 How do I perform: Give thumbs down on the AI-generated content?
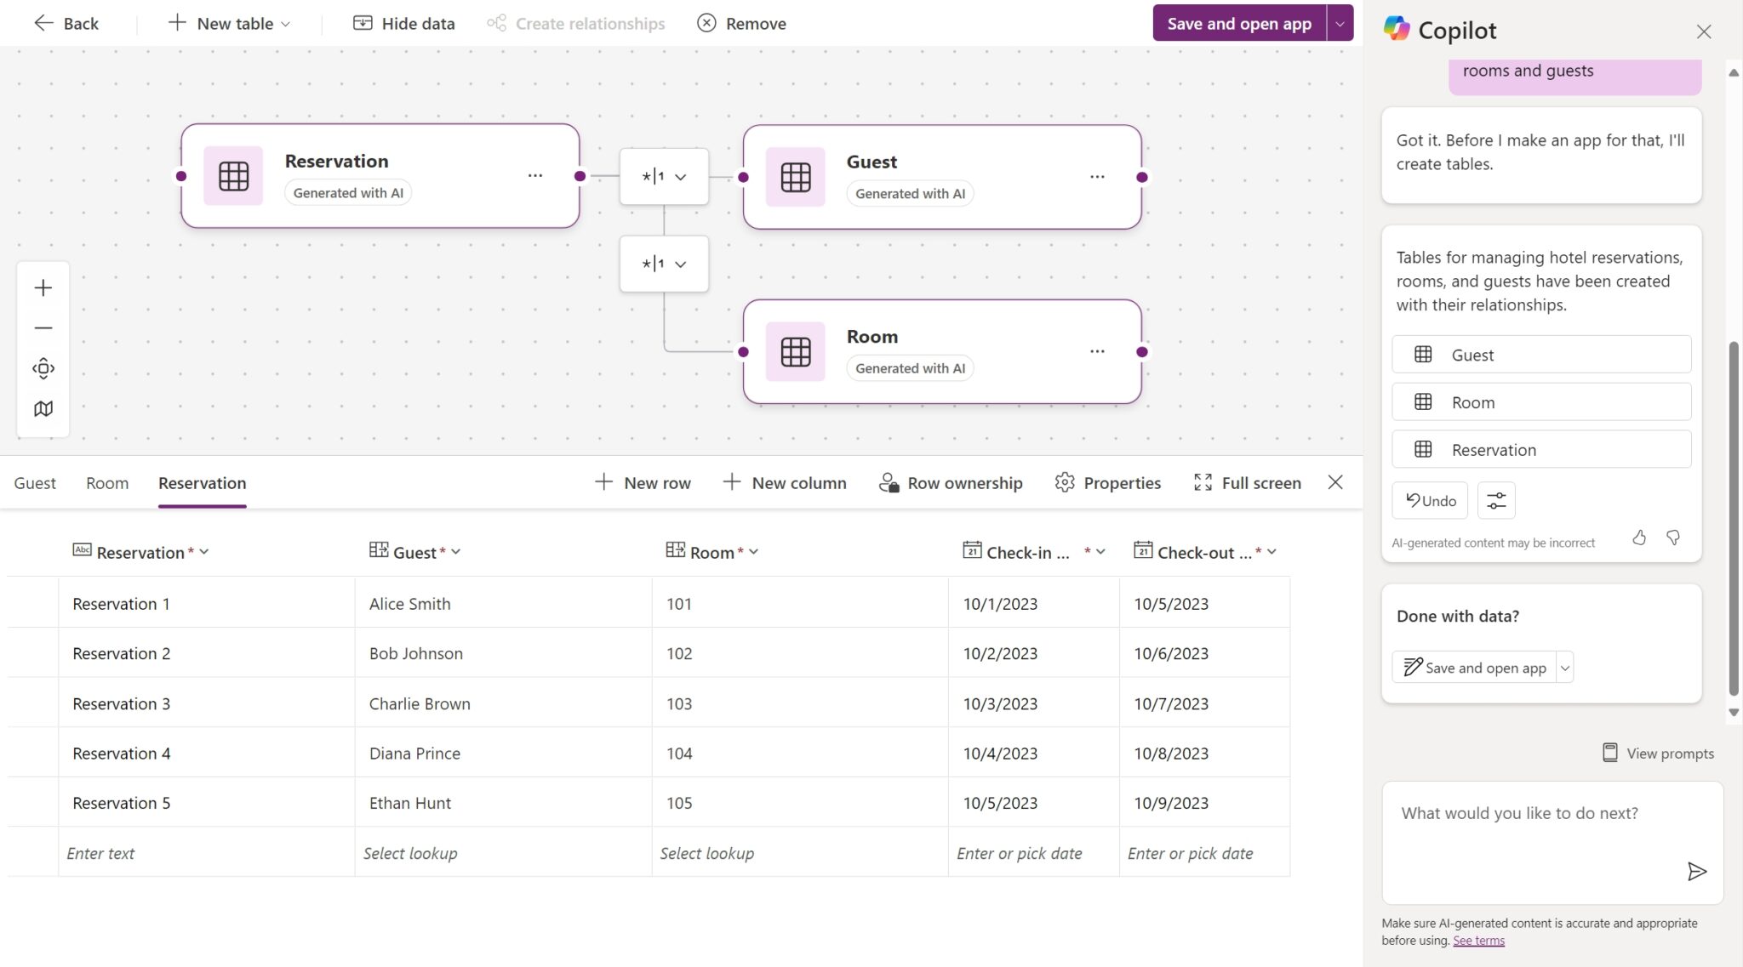click(1672, 538)
